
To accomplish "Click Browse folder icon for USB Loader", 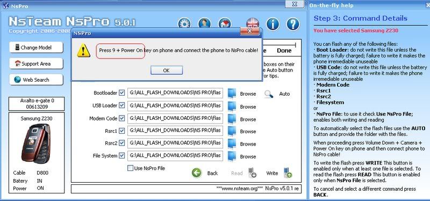I will [x=232, y=106].
